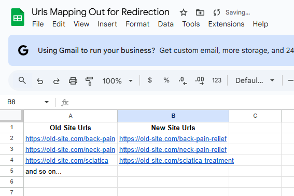
Task: Undo the last action
Action: 40,81
